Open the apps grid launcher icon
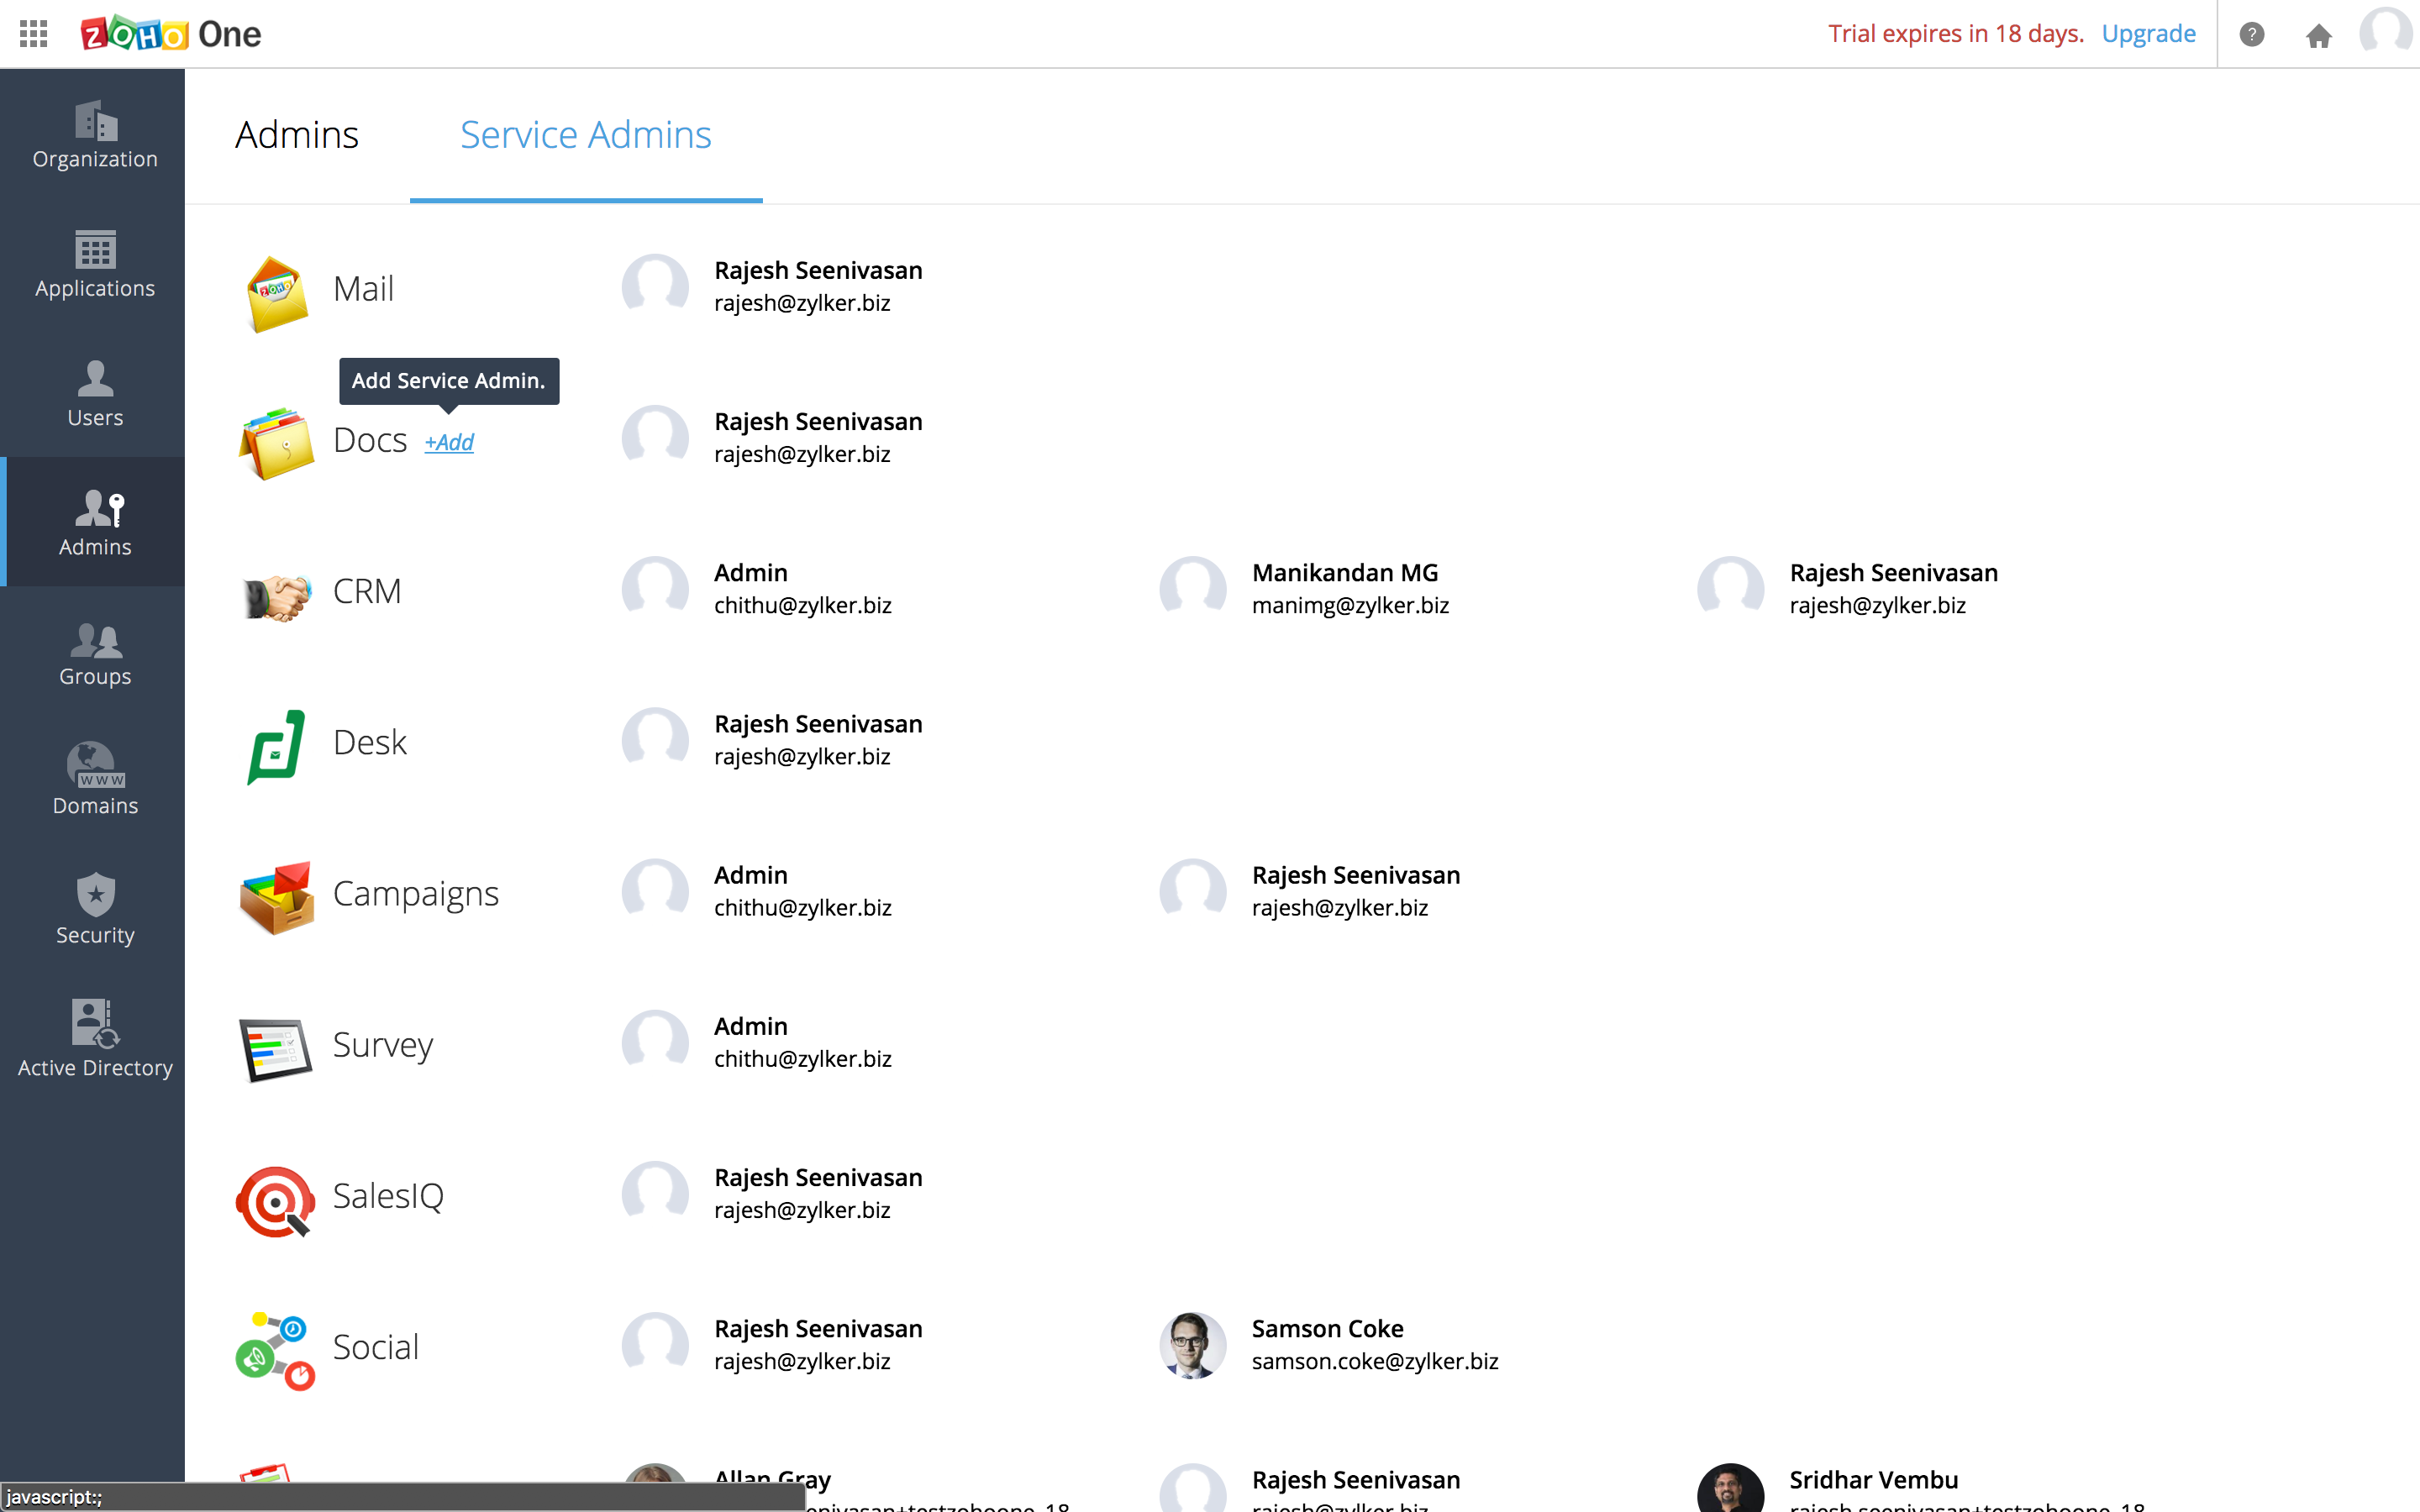This screenshot has width=2420, height=1512. coord(33,34)
